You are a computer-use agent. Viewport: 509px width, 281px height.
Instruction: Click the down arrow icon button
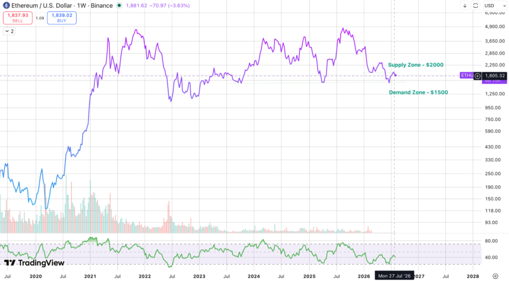(x=465, y=5)
